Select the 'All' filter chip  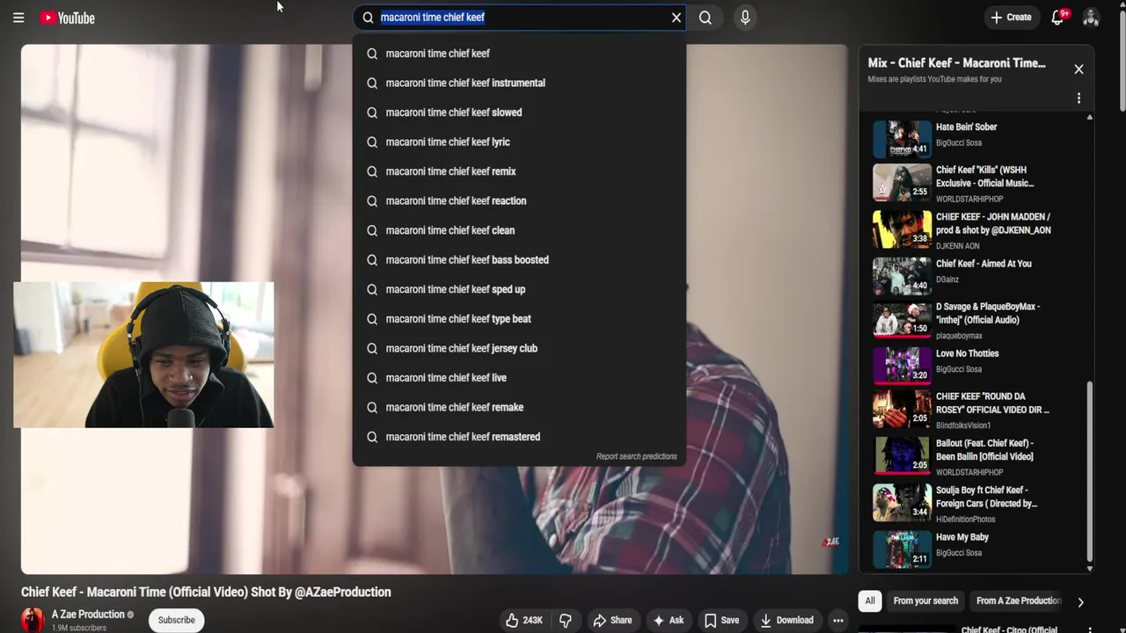click(870, 601)
